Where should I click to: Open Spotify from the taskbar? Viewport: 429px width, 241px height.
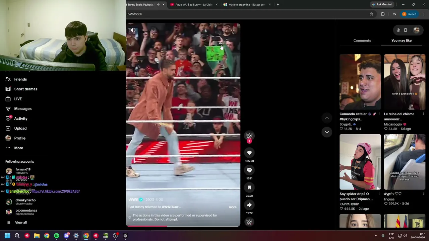click(x=56, y=236)
